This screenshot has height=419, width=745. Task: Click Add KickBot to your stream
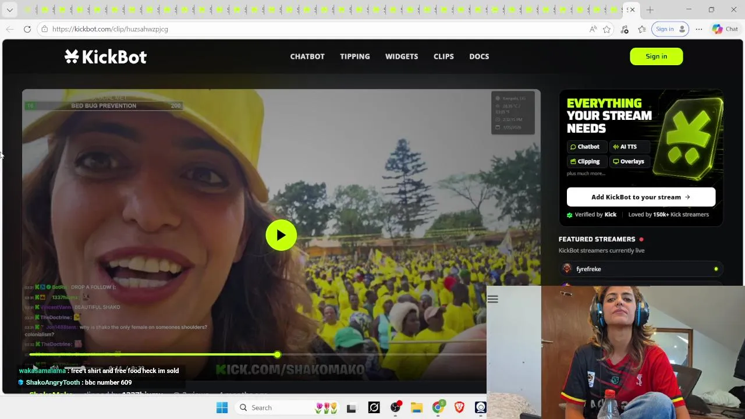click(641, 197)
